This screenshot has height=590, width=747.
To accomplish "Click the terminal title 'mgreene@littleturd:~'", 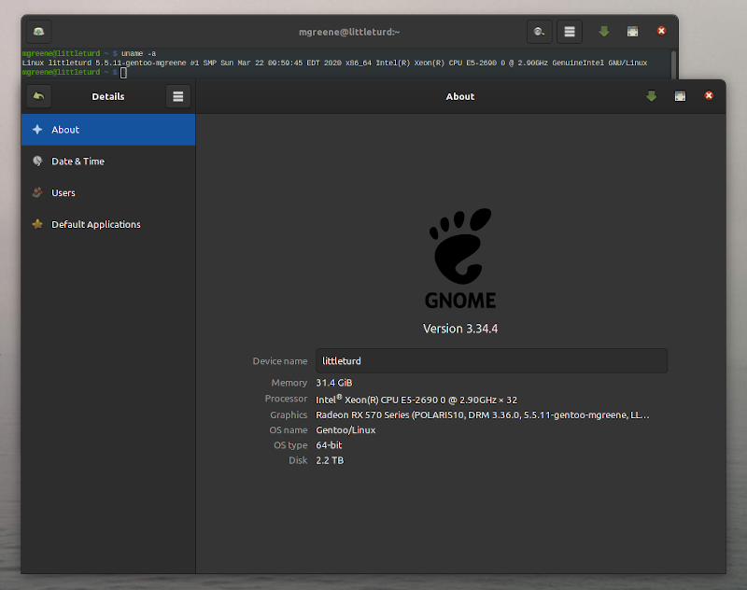I will [x=349, y=32].
